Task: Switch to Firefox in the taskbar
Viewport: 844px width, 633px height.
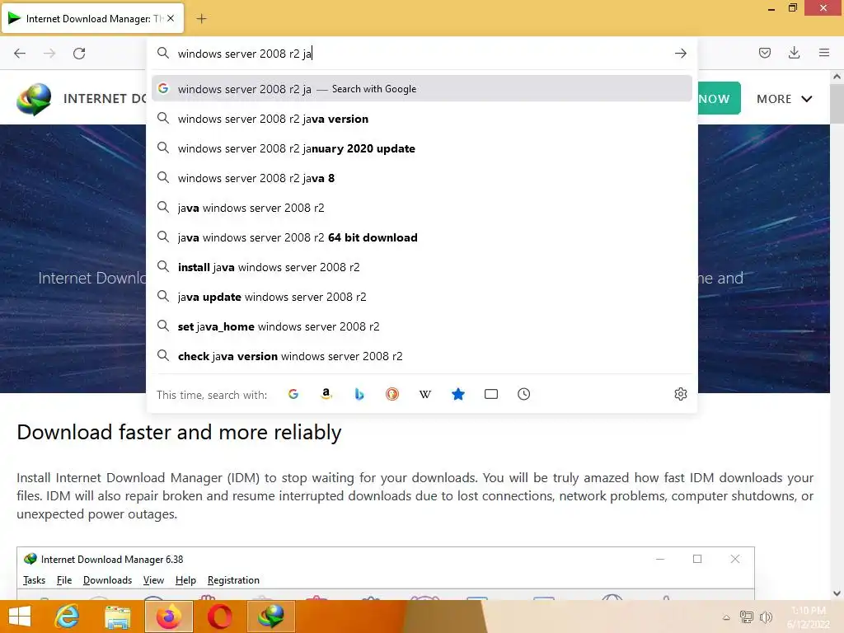Action: point(168,617)
